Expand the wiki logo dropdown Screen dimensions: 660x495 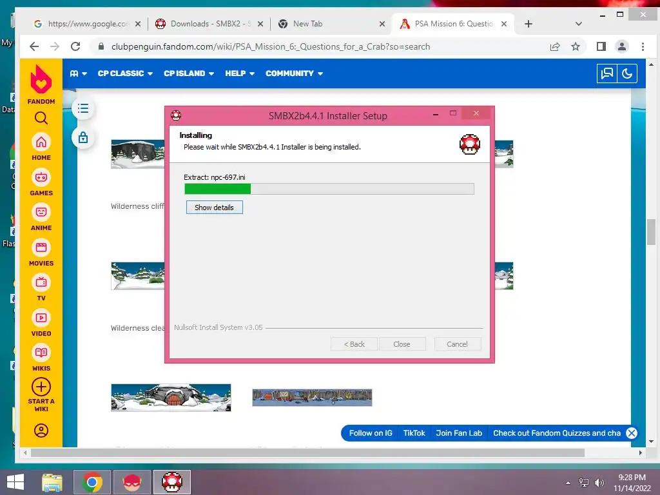click(78, 73)
